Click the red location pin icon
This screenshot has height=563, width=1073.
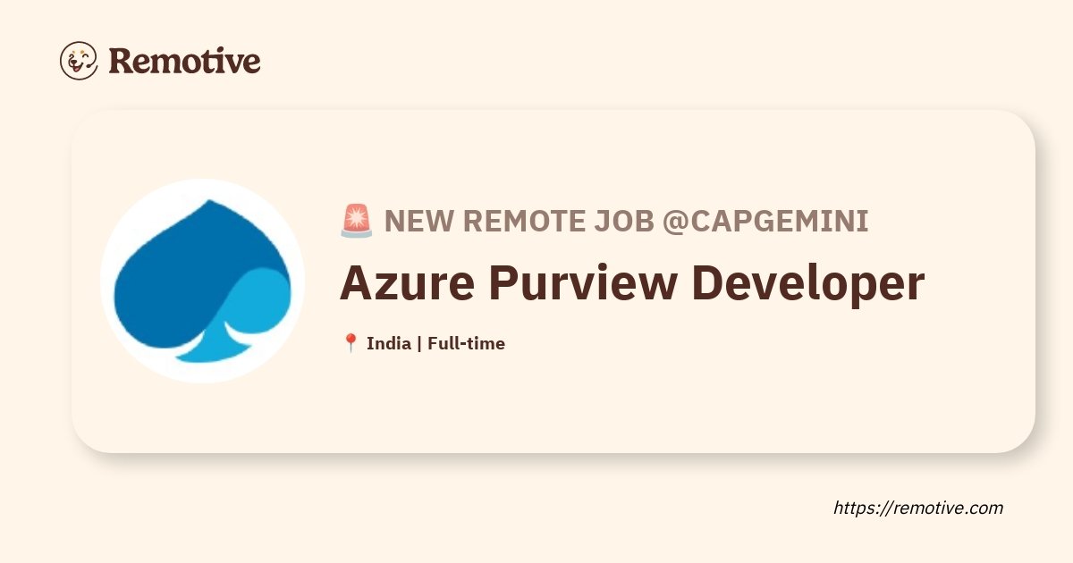pyautogui.click(x=351, y=343)
